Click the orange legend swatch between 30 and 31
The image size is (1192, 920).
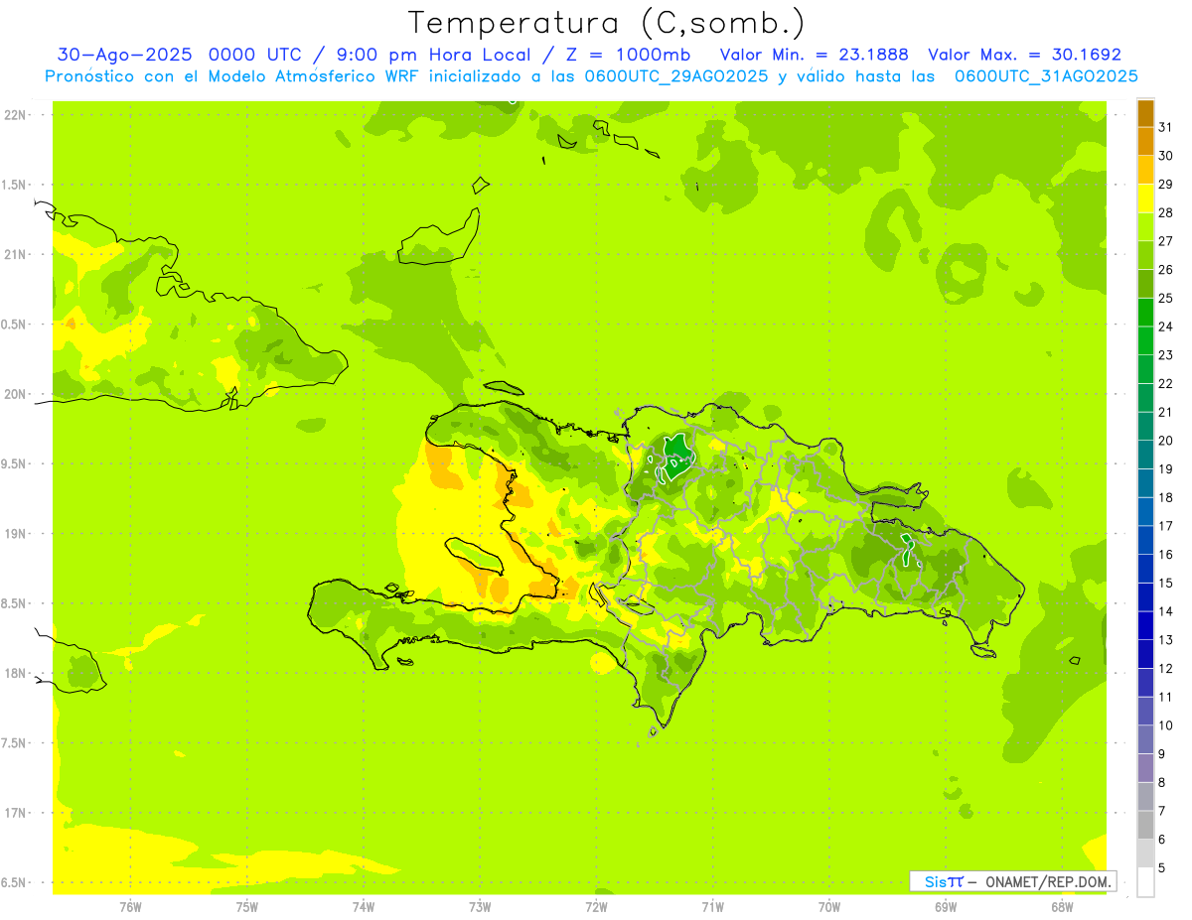point(1145,142)
